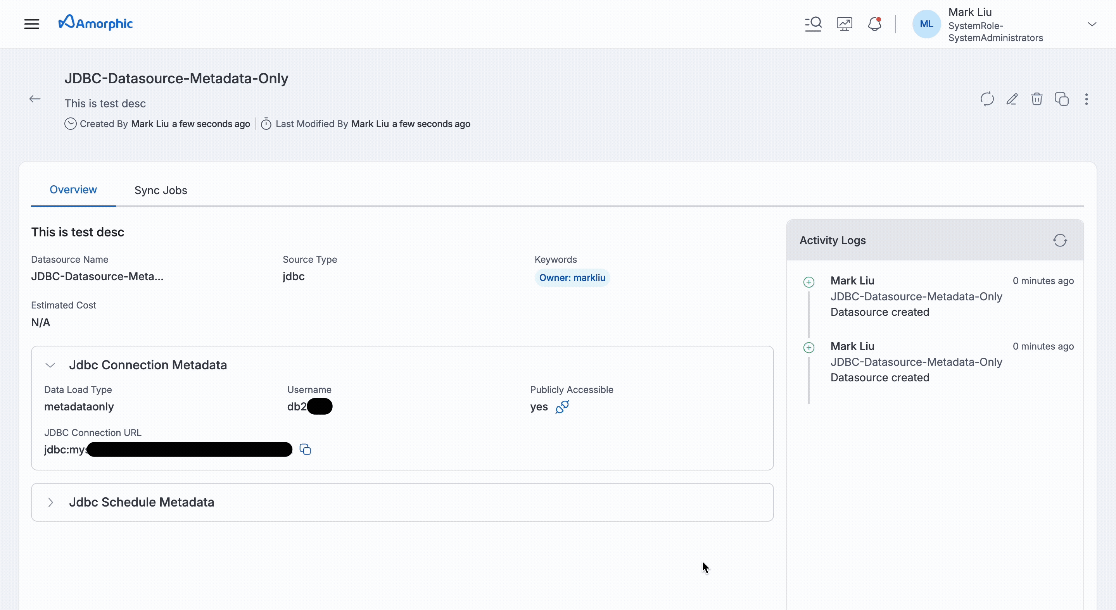Open the monitoring dashboard icon in the header
The image size is (1116, 610).
[844, 24]
